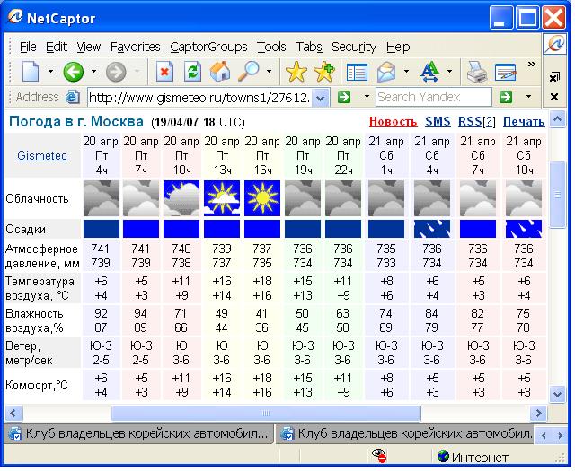Click the Add to Favorites star-plus icon
Screen dimensions: 575x471
pyautogui.click(x=323, y=72)
